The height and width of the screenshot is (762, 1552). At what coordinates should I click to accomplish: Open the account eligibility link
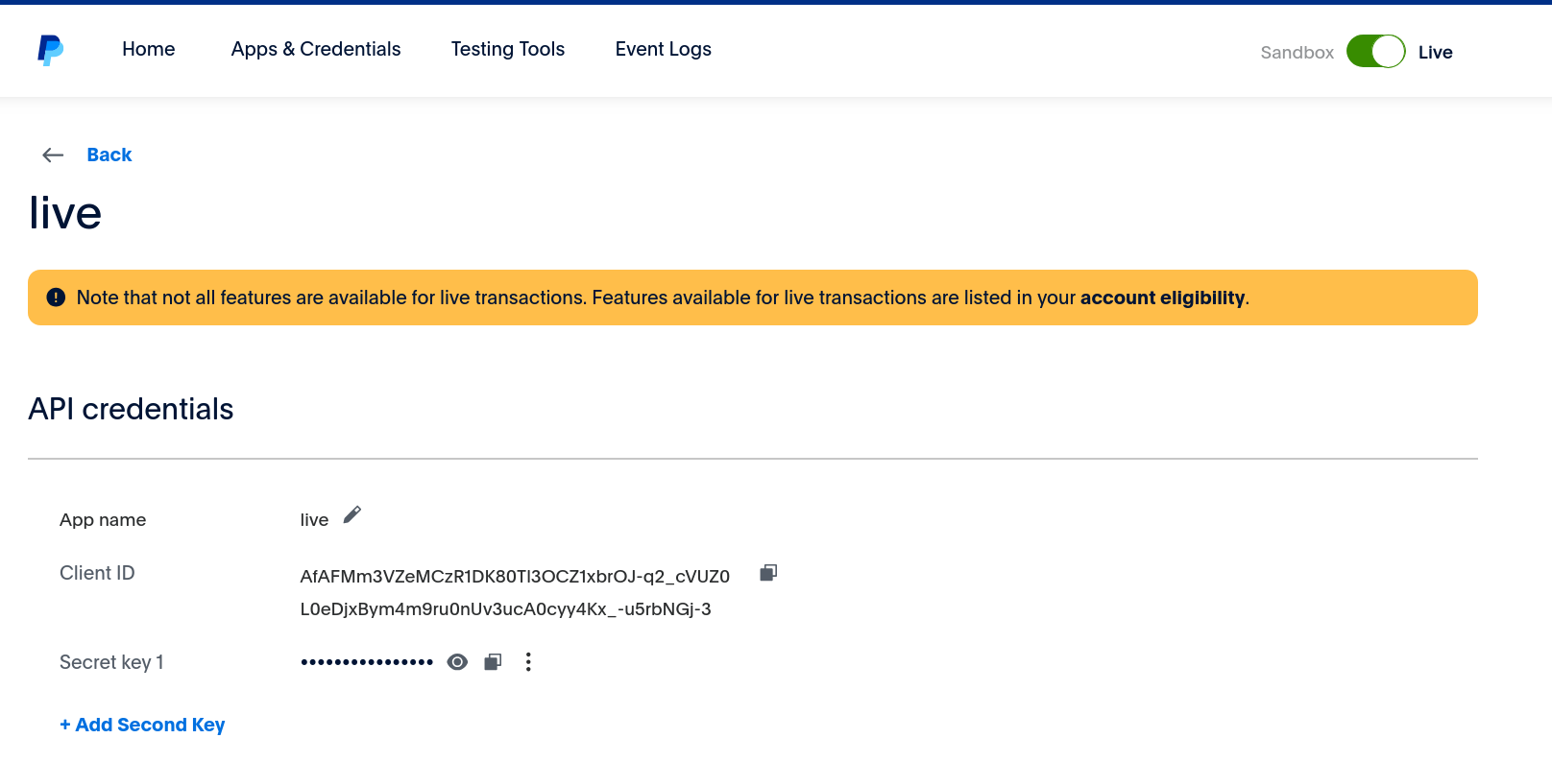point(1162,298)
